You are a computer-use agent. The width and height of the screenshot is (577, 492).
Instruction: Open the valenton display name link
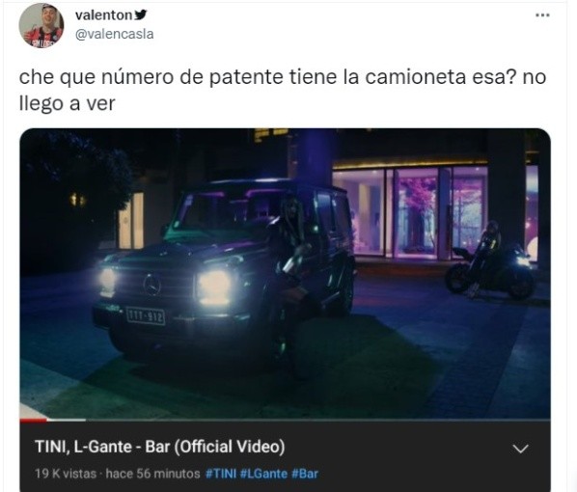pos(103,15)
